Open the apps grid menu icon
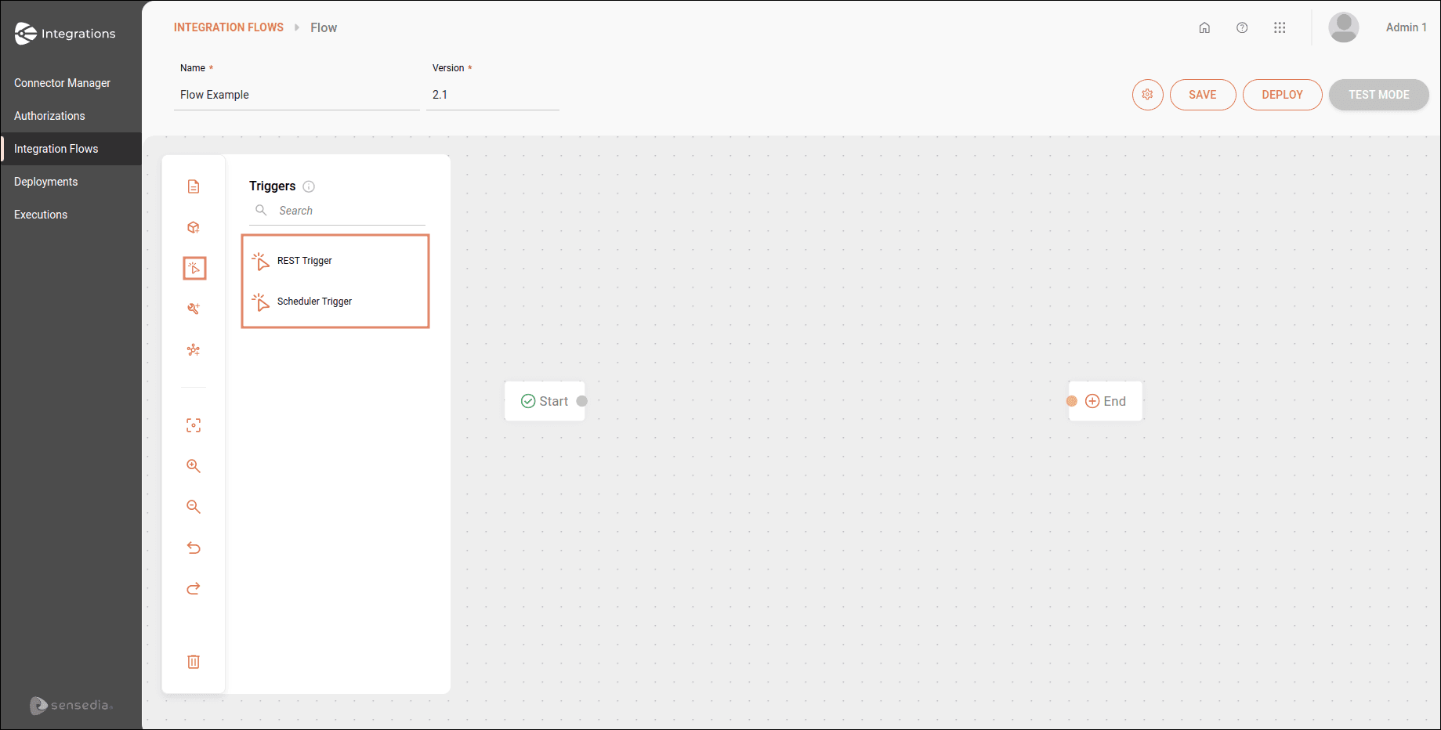This screenshot has width=1441, height=730. [1280, 27]
